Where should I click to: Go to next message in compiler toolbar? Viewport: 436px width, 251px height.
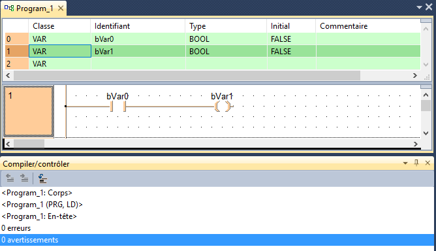click(x=24, y=178)
